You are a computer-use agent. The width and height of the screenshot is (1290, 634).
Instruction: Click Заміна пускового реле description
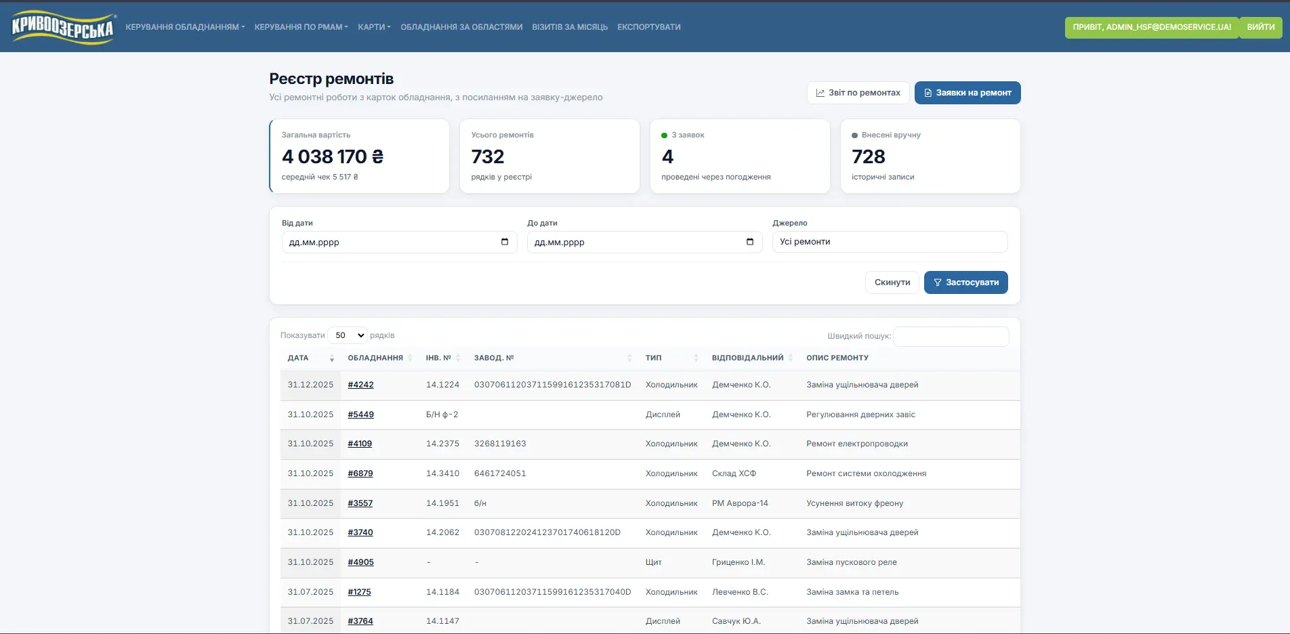(x=851, y=562)
